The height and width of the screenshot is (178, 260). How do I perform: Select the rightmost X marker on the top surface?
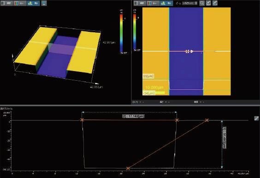pyautogui.click(x=207, y=120)
